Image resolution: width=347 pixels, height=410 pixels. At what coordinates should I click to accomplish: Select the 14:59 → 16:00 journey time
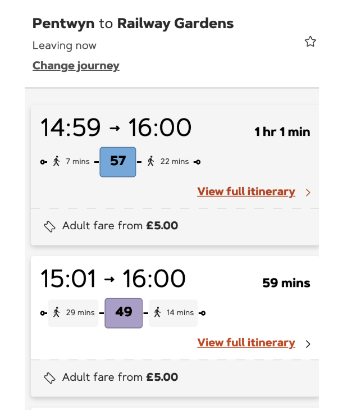click(x=116, y=128)
